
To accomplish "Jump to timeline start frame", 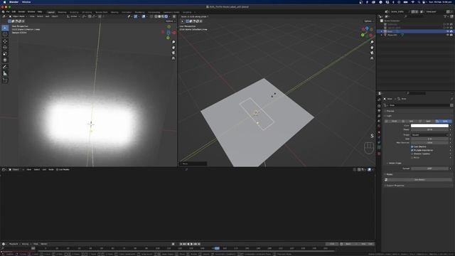I will [x=181, y=244].
